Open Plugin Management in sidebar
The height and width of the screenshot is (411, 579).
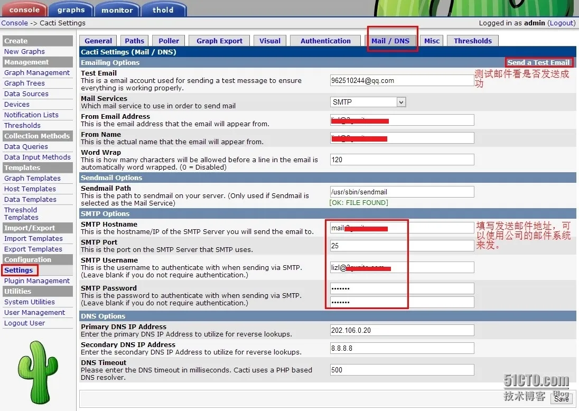[x=37, y=281]
